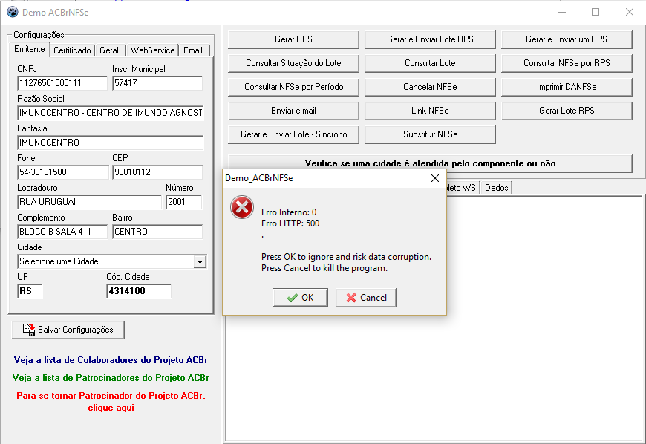The height and width of the screenshot is (444, 646).
Task: Click the ACBr paw icon in title bar
Action: click(13, 12)
